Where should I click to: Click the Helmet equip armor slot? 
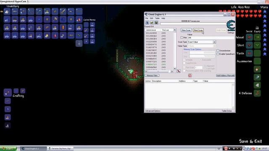click(x=257, y=37)
